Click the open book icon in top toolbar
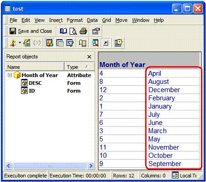 63,31
